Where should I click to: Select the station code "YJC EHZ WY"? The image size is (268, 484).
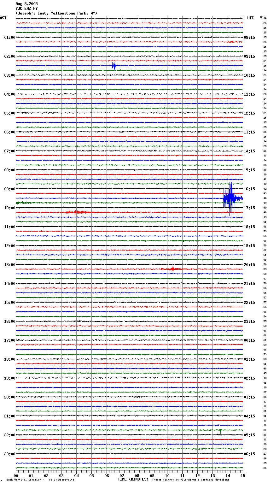26,9
